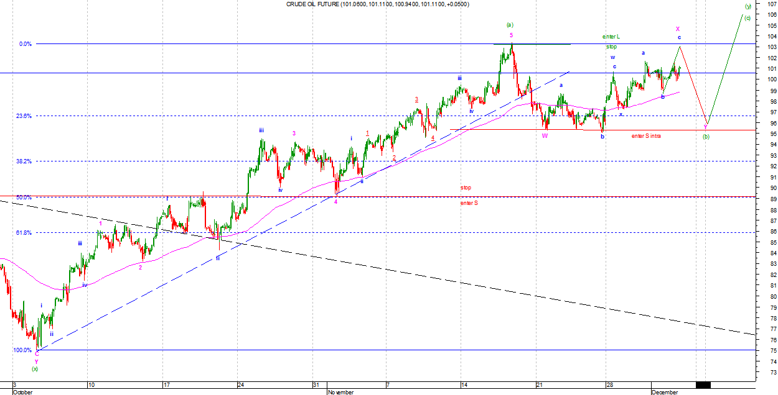Click the "enter S" label below red stop
Viewport: 778px width, 395px height.
pos(467,202)
